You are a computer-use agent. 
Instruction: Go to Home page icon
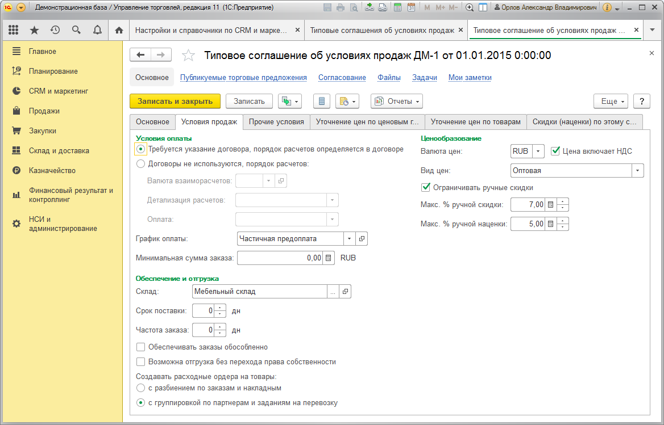[x=119, y=30]
